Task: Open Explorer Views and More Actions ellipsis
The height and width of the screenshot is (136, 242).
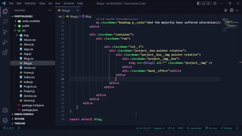Action: [x=50, y=10]
